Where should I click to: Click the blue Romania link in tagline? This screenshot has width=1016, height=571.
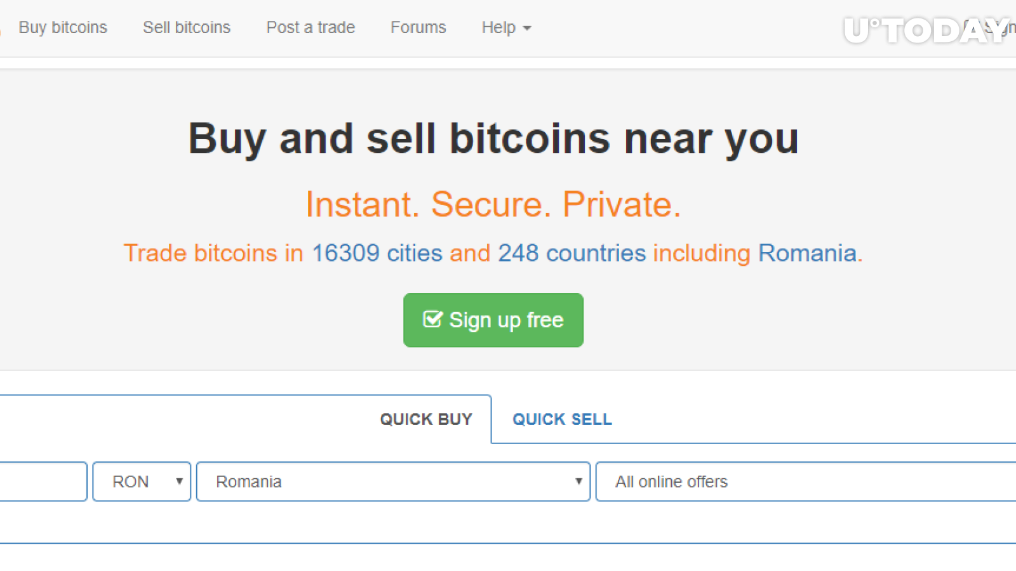tap(807, 253)
